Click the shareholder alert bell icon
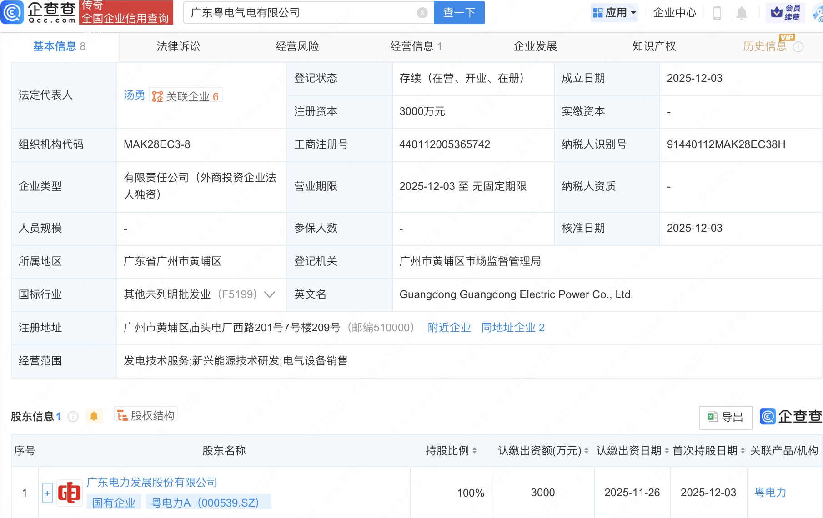Image resolution: width=823 pixels, height=518 pixels. (x=94, y=416)
